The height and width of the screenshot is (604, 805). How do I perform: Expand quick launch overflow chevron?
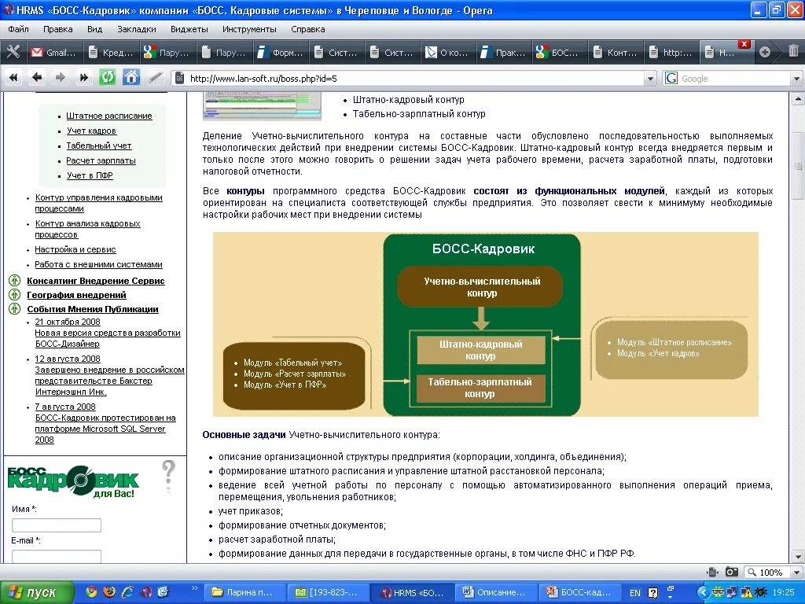pyautogui.click(x=195, y=587)
